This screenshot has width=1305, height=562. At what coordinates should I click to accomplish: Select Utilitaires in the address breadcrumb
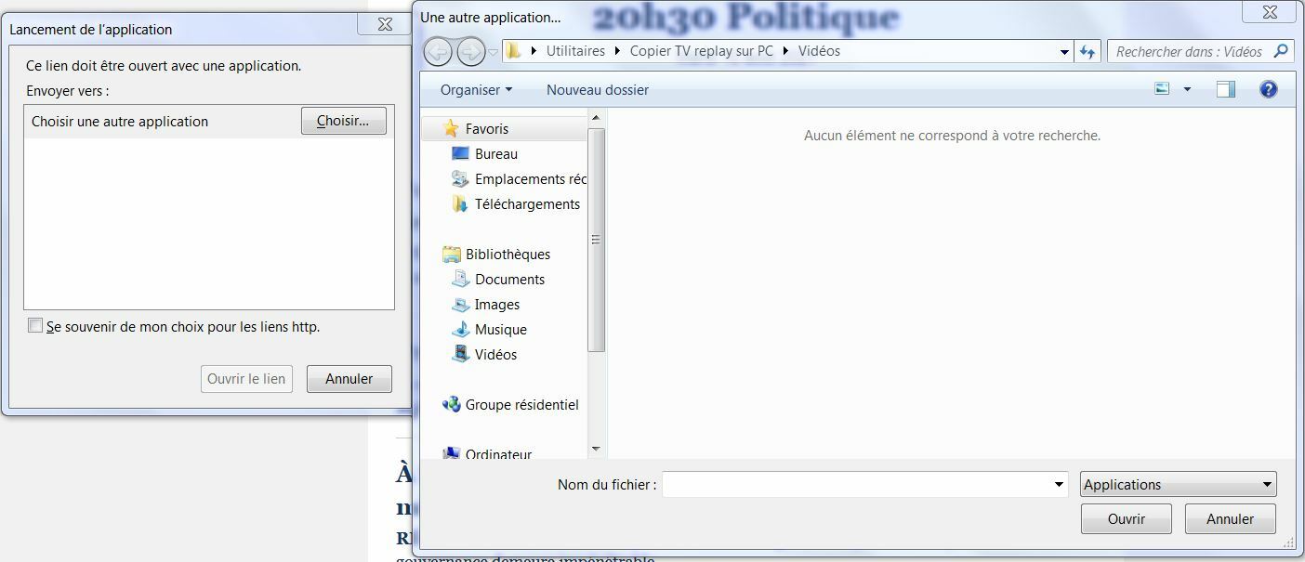pyautogui.click(x=575, y=51)
